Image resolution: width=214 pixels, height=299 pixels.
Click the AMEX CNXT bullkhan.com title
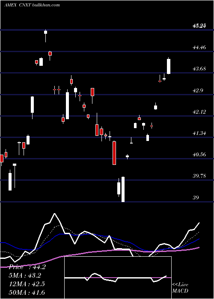click(x=32, y=5)
